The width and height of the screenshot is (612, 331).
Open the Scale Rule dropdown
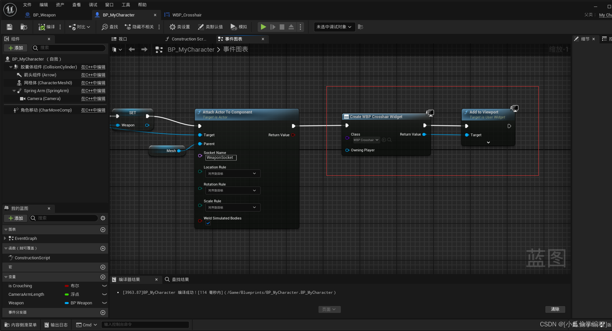(233, 208)
